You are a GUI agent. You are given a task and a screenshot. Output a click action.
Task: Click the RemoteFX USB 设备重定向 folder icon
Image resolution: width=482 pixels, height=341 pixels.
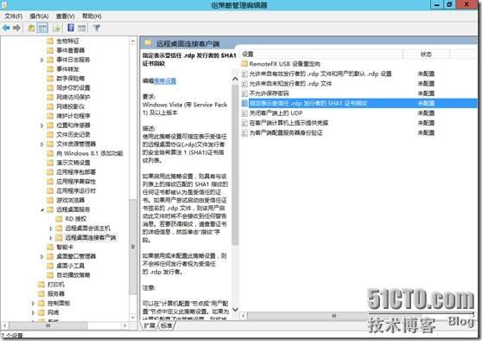[x=244, y=64]
